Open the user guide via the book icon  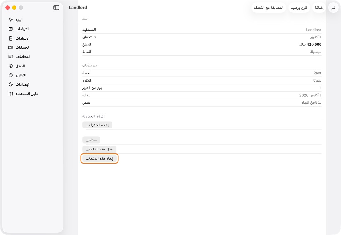(x=11, y=94)
